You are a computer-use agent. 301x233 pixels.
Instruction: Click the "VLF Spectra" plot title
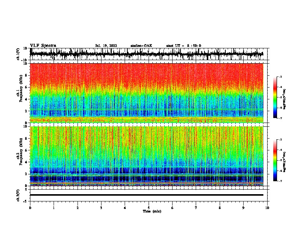43,46
